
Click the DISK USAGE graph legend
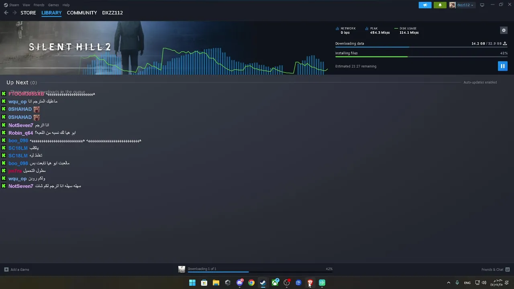point(407,31)
